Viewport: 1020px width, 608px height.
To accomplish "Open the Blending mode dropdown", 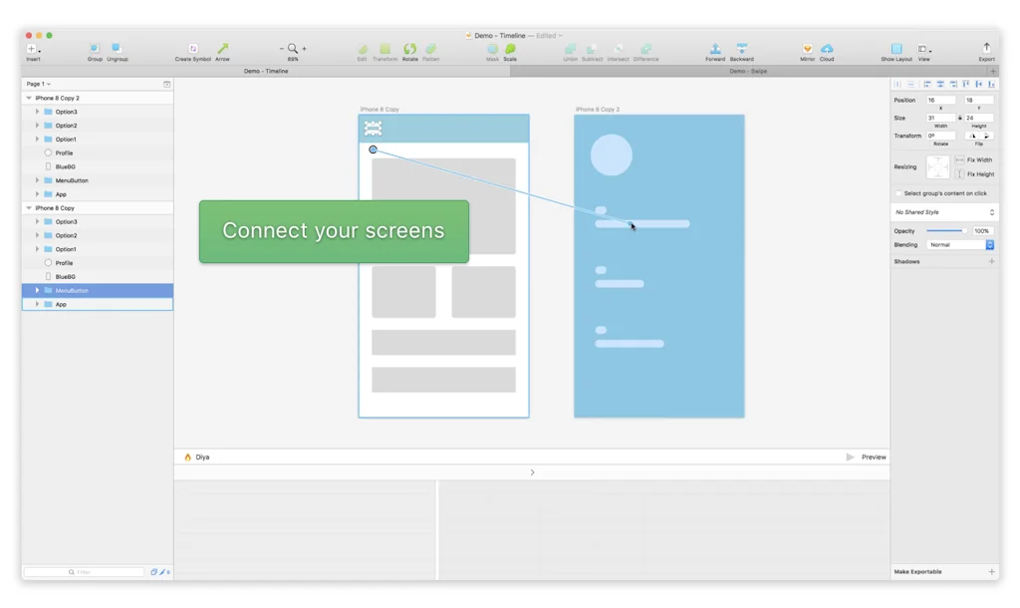I will [x=959, y=244].
